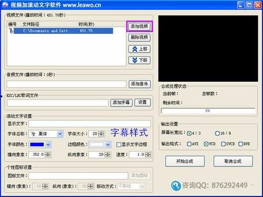Screen dimensions: 263x197
Task: Click the application icon in title bar
Action: (x=5, y=5)
